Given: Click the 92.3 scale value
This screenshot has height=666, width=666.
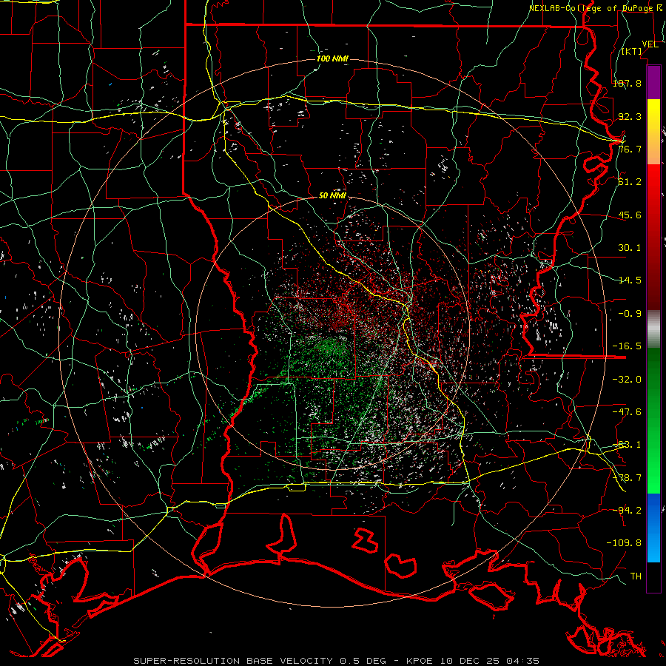Looking at the screenshot, I should pyautogui.click(x=630, y=116).
